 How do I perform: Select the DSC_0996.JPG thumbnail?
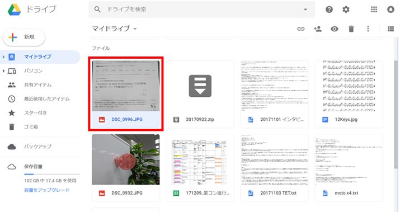(x=126, y=86)
